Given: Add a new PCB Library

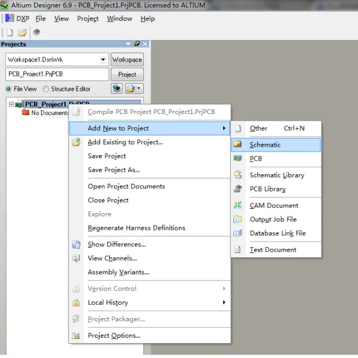Looking at the screenshot, I should pos(276,189).
